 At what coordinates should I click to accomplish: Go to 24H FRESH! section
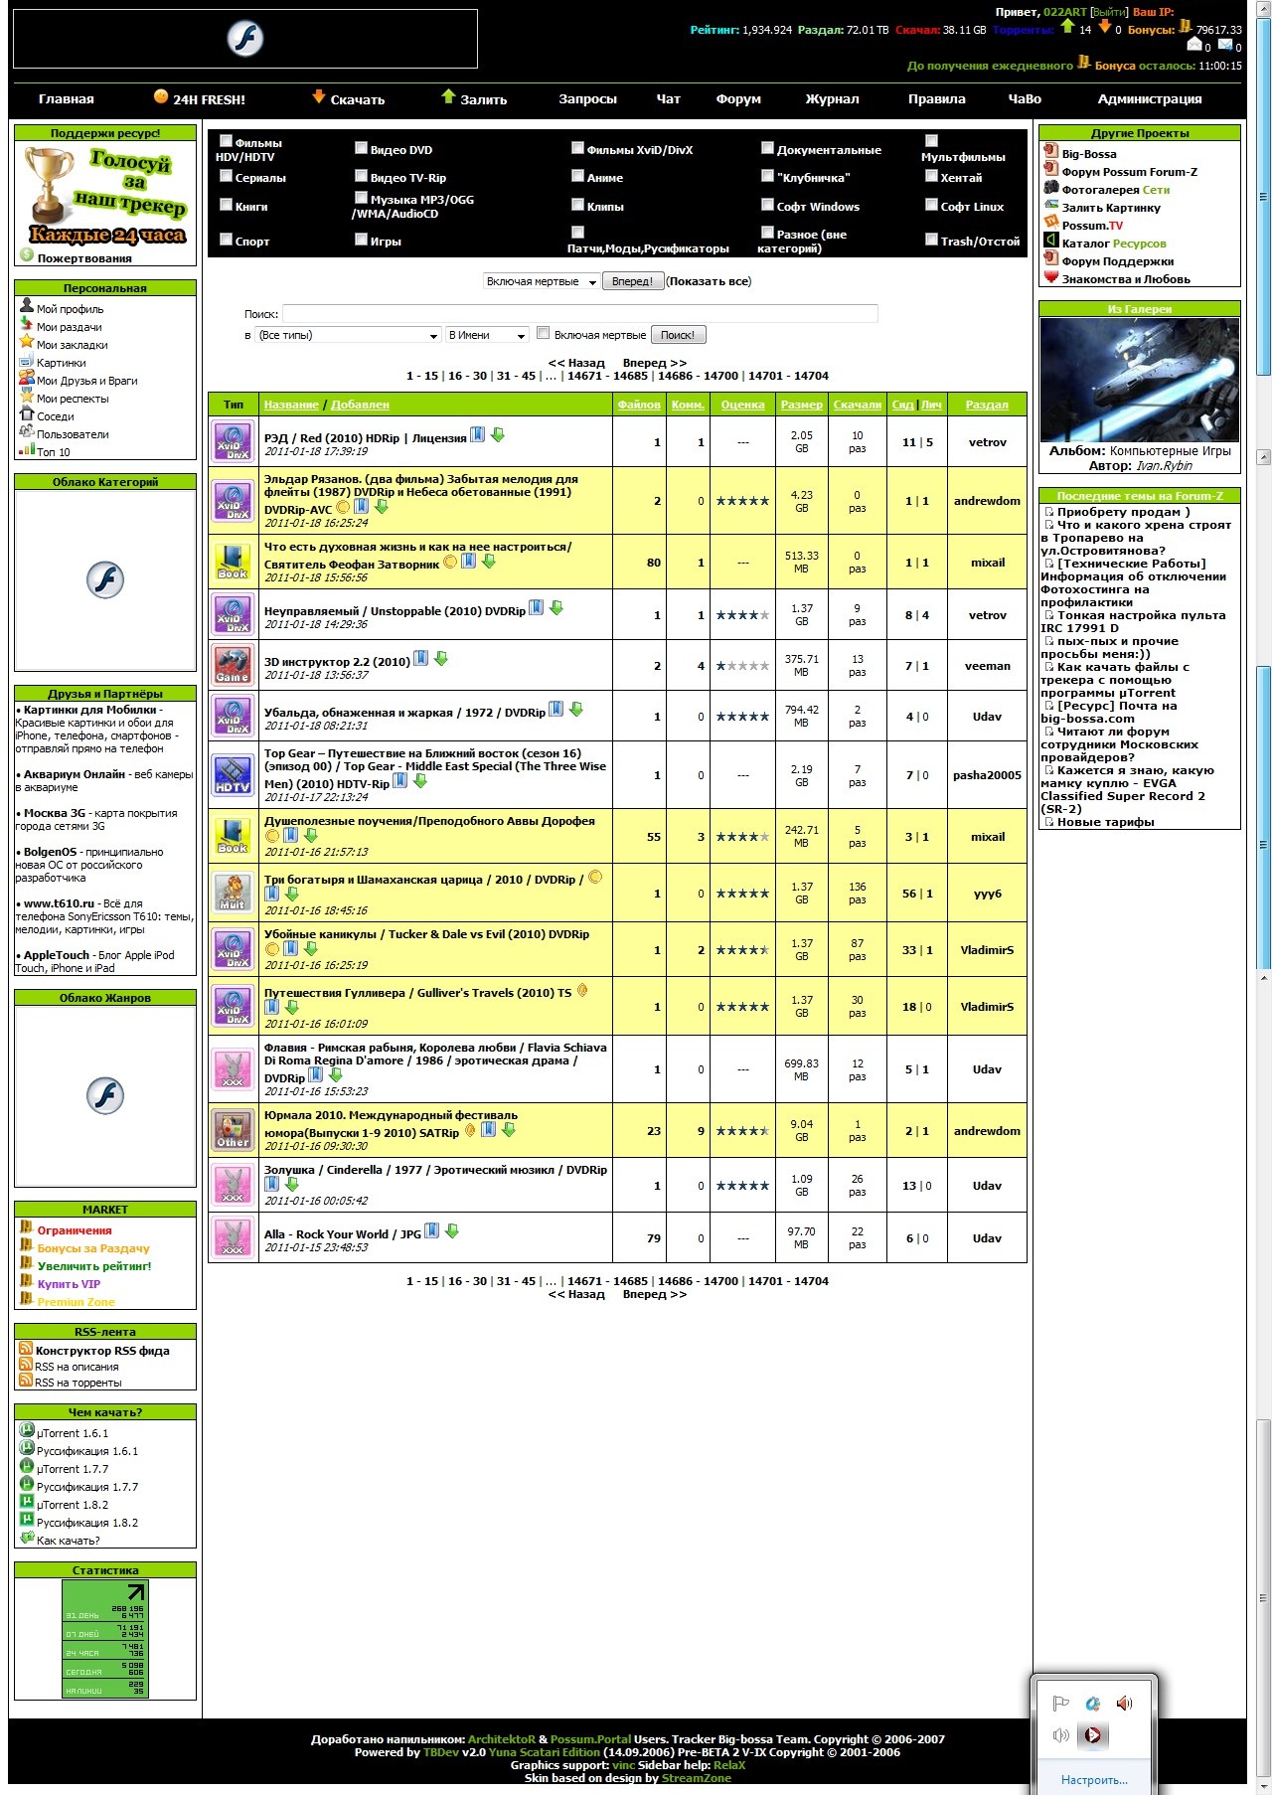[209, 99]
